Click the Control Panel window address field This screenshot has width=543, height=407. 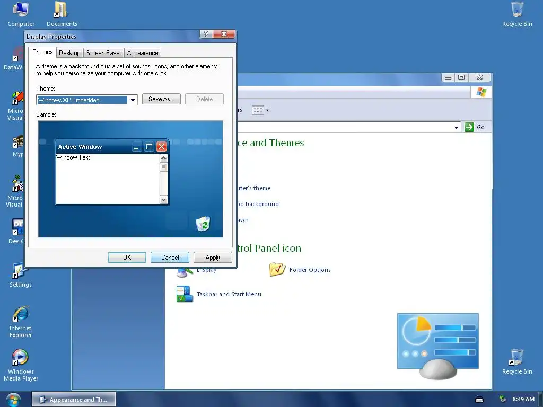349,127
